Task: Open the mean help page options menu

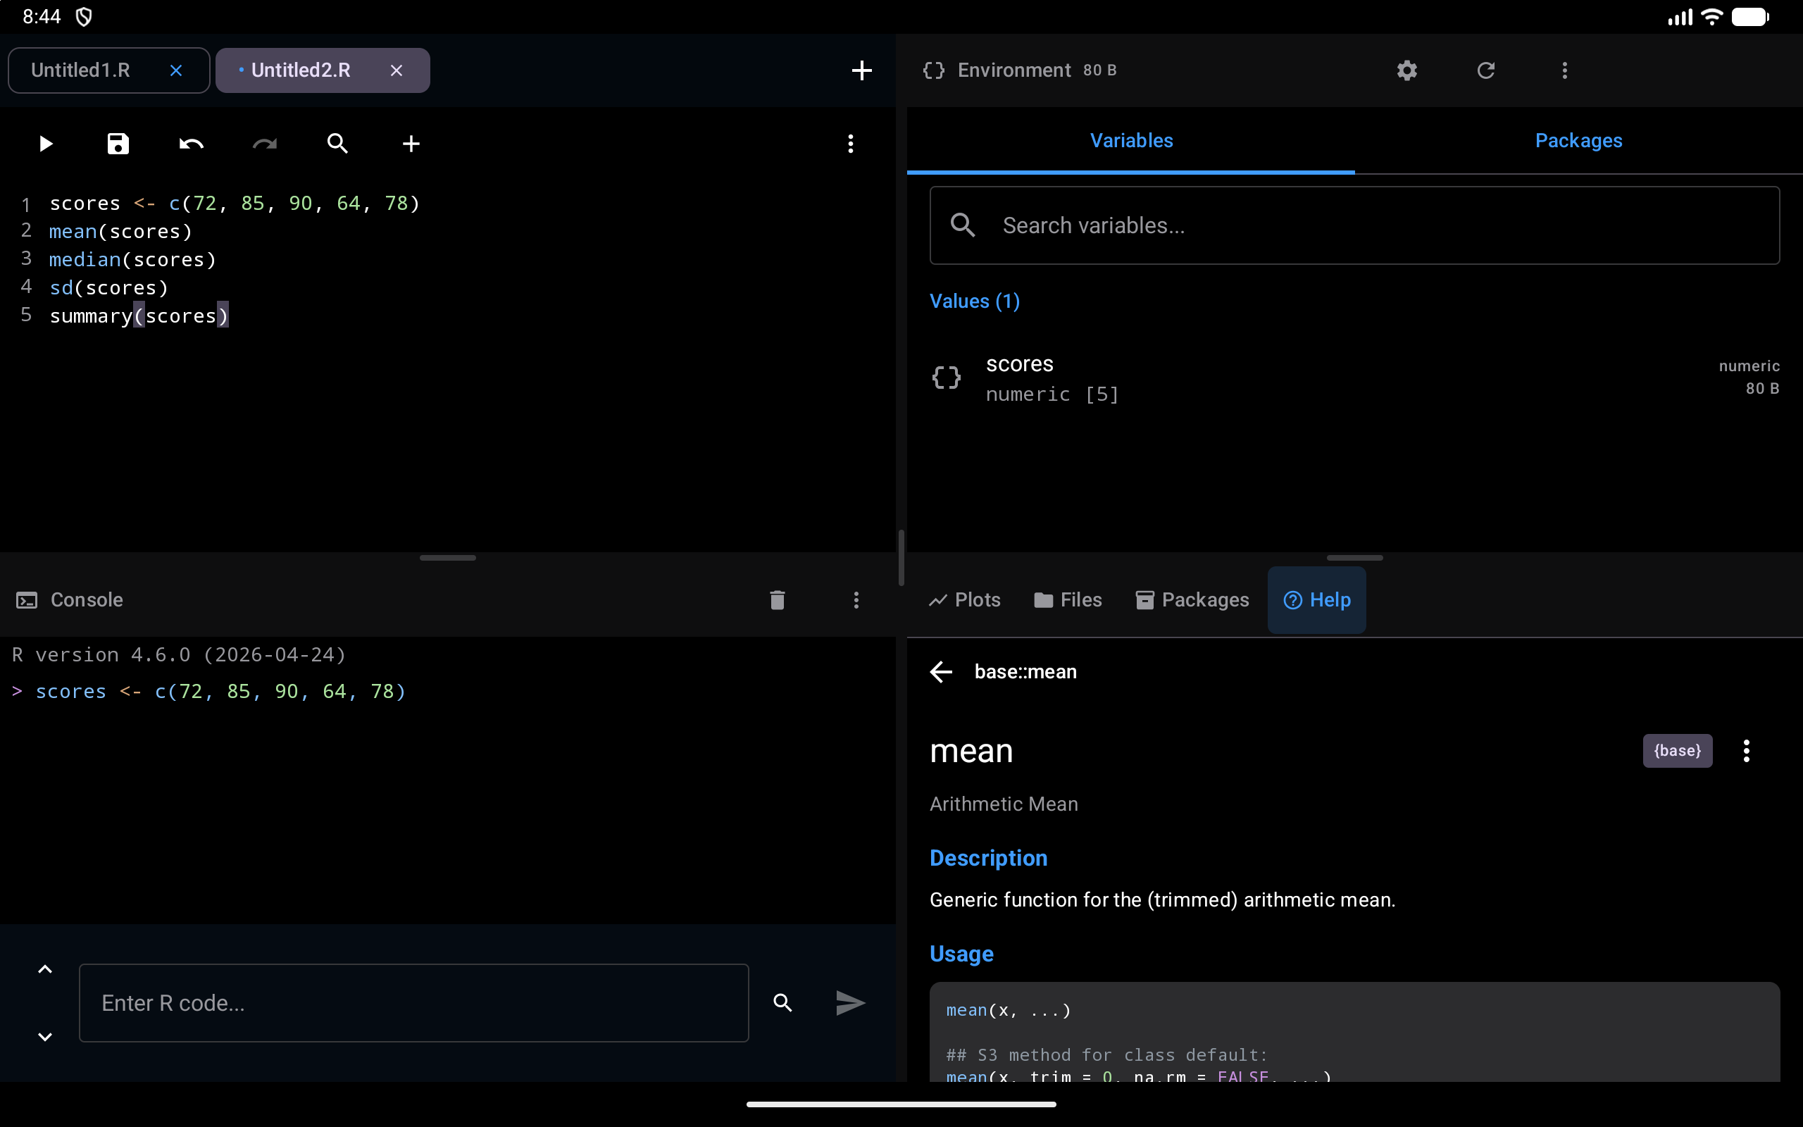Action: (x=1746, y=751)
